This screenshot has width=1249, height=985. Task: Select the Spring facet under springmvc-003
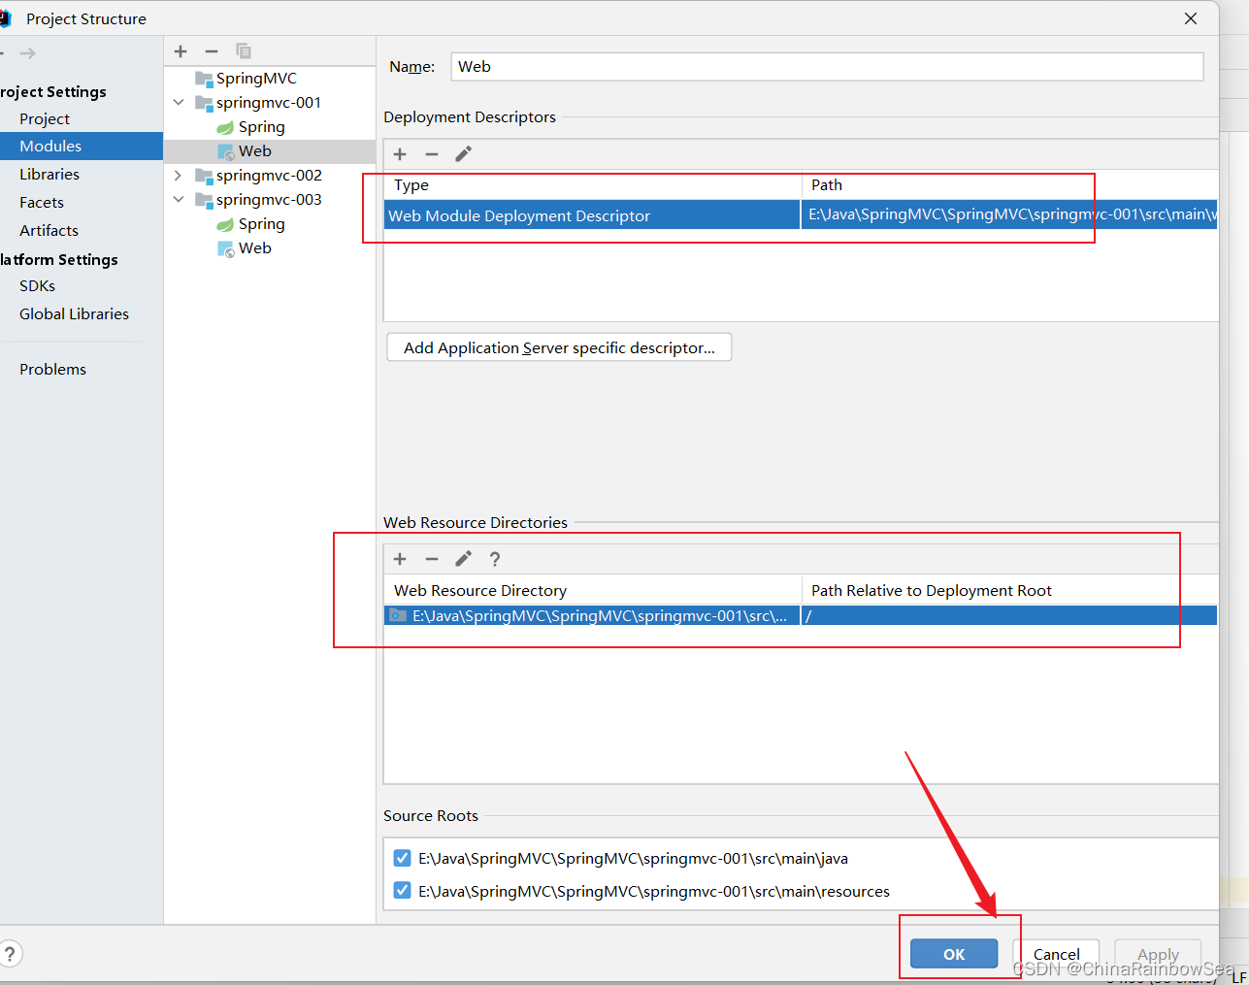(261, 224)
